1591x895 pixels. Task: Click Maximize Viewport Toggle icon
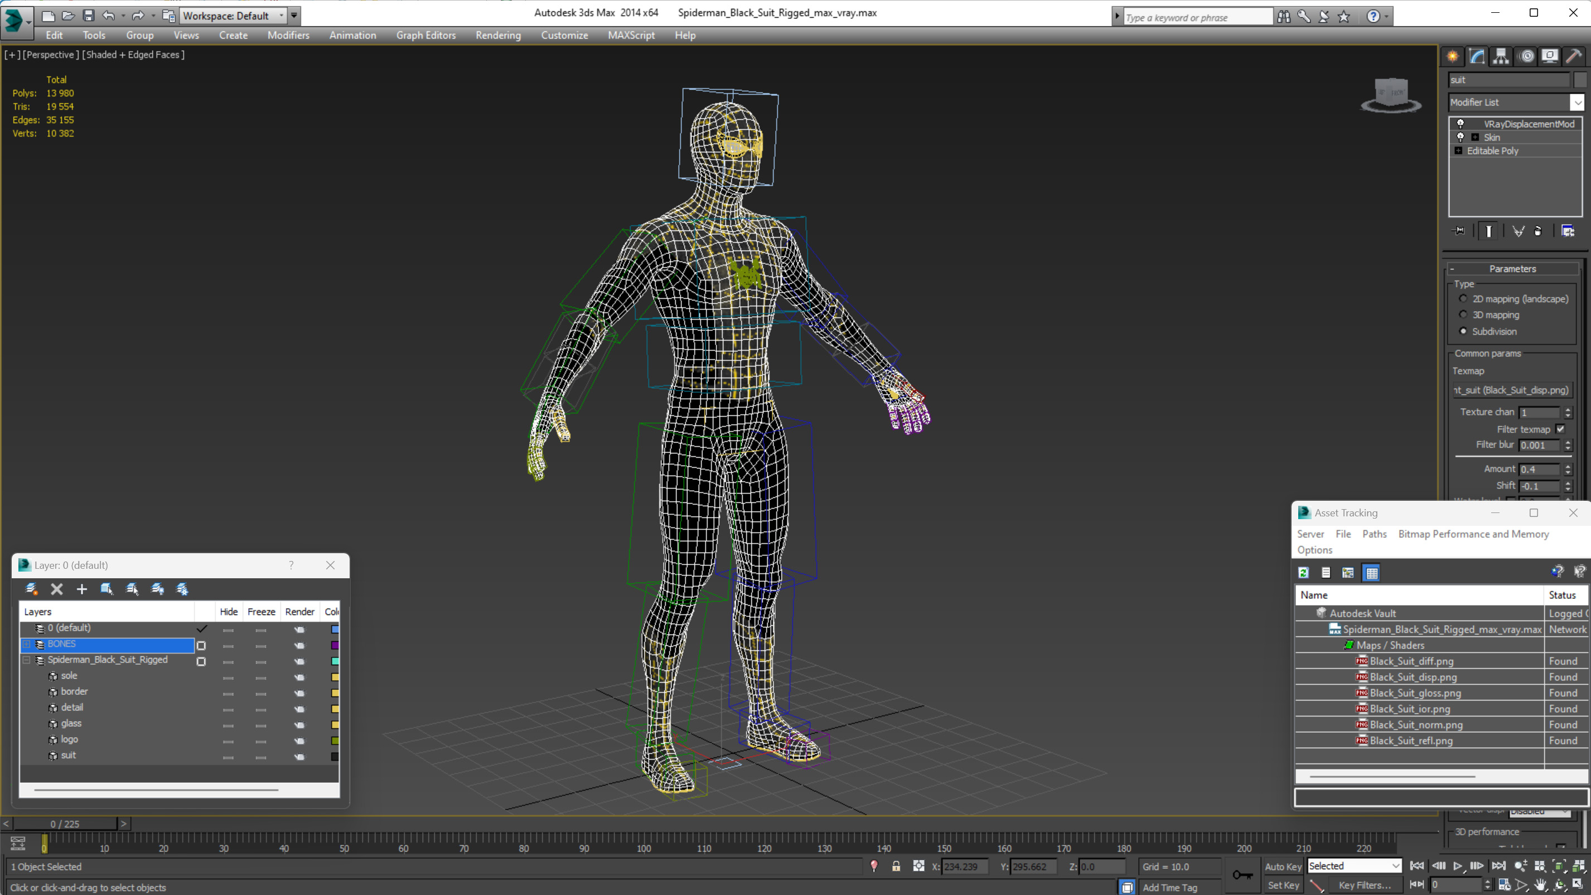pos(1578,884)
